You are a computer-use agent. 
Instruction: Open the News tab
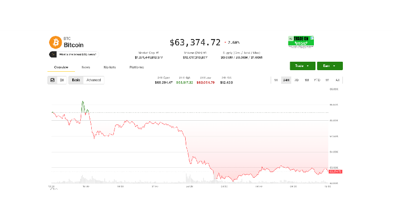(85, 67)
